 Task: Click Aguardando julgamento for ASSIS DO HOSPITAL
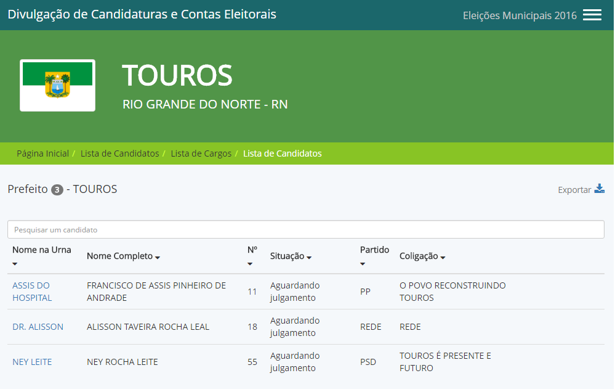point(295,292)
